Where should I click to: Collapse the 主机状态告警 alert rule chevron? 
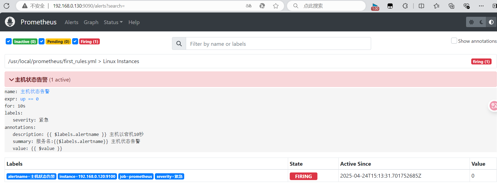(11, 80)
